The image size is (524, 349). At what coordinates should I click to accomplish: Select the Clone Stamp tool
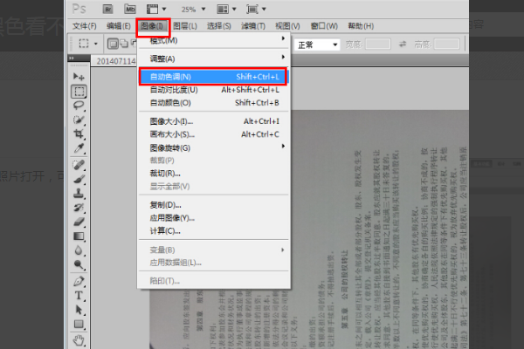click(x=79, y=192)
